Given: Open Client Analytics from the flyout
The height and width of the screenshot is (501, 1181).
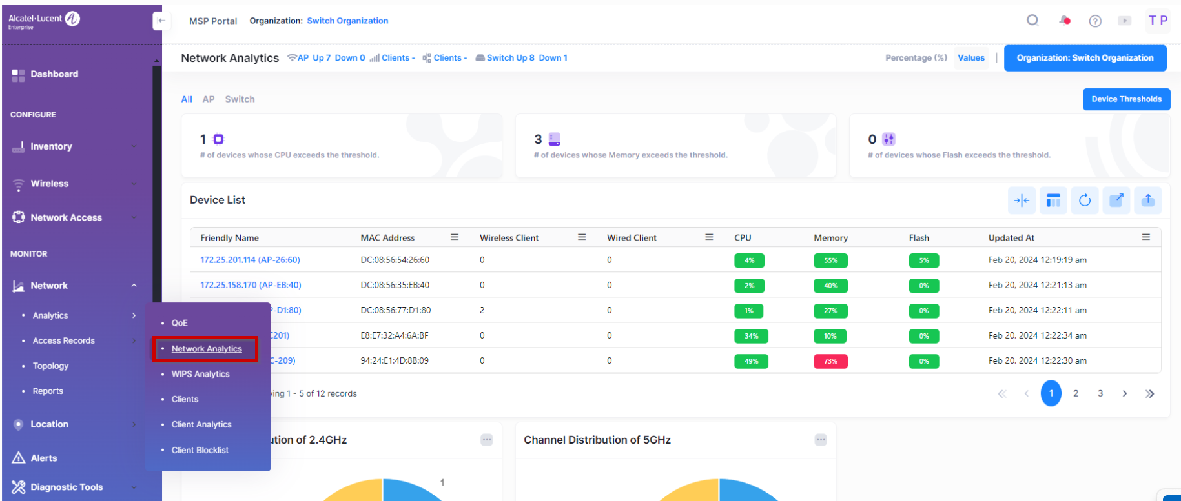Looking at the screenshot, I should [201, 424].
